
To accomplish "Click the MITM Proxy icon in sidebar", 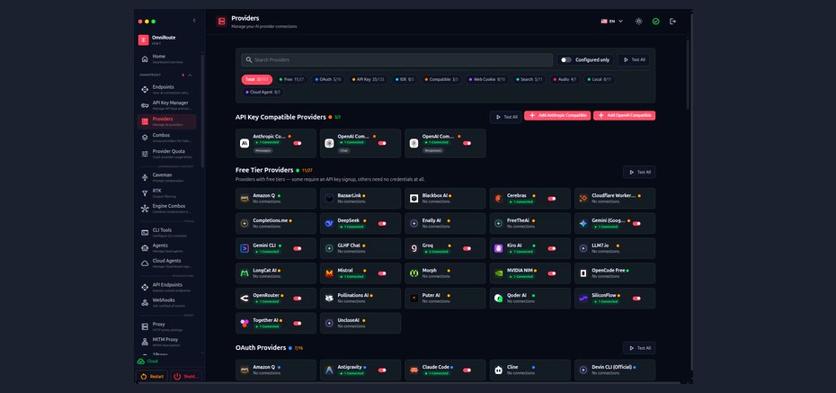I will tap(145, 342).
